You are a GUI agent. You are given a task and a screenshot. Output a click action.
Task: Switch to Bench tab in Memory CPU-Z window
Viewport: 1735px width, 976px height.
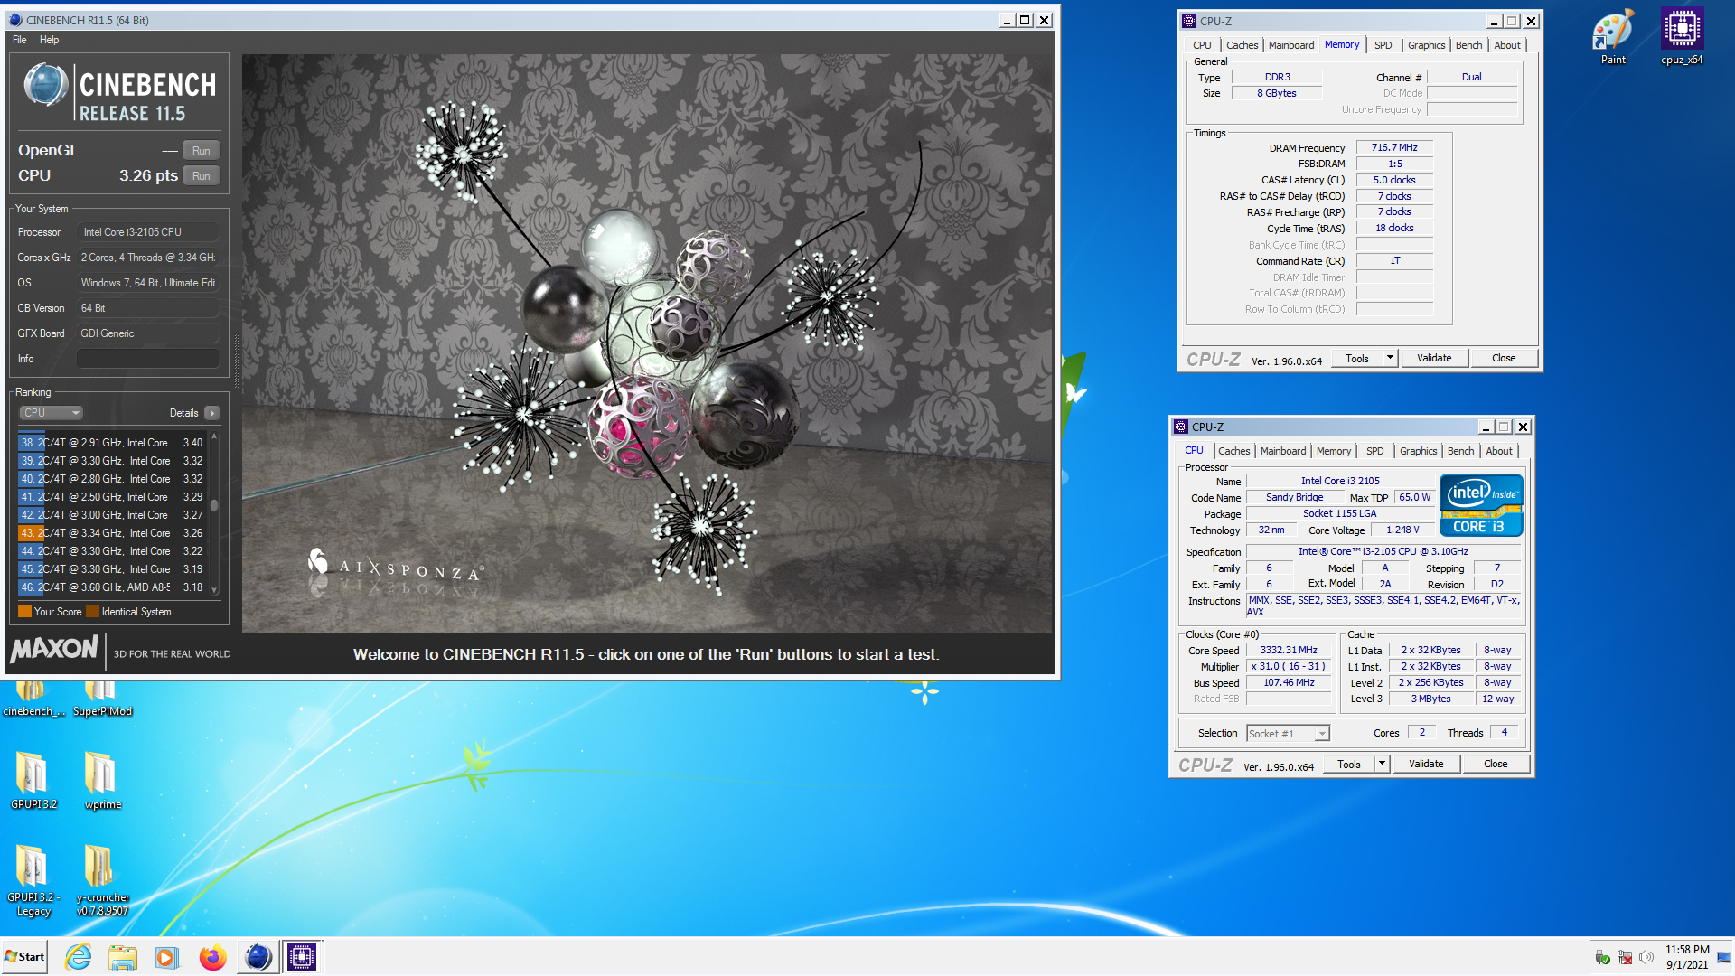point(1468,45)
